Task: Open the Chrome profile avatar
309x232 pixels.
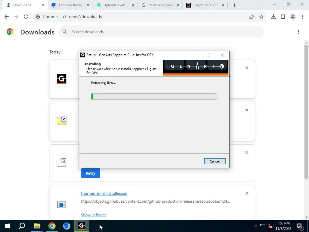Action: click(x=293, y=17)
